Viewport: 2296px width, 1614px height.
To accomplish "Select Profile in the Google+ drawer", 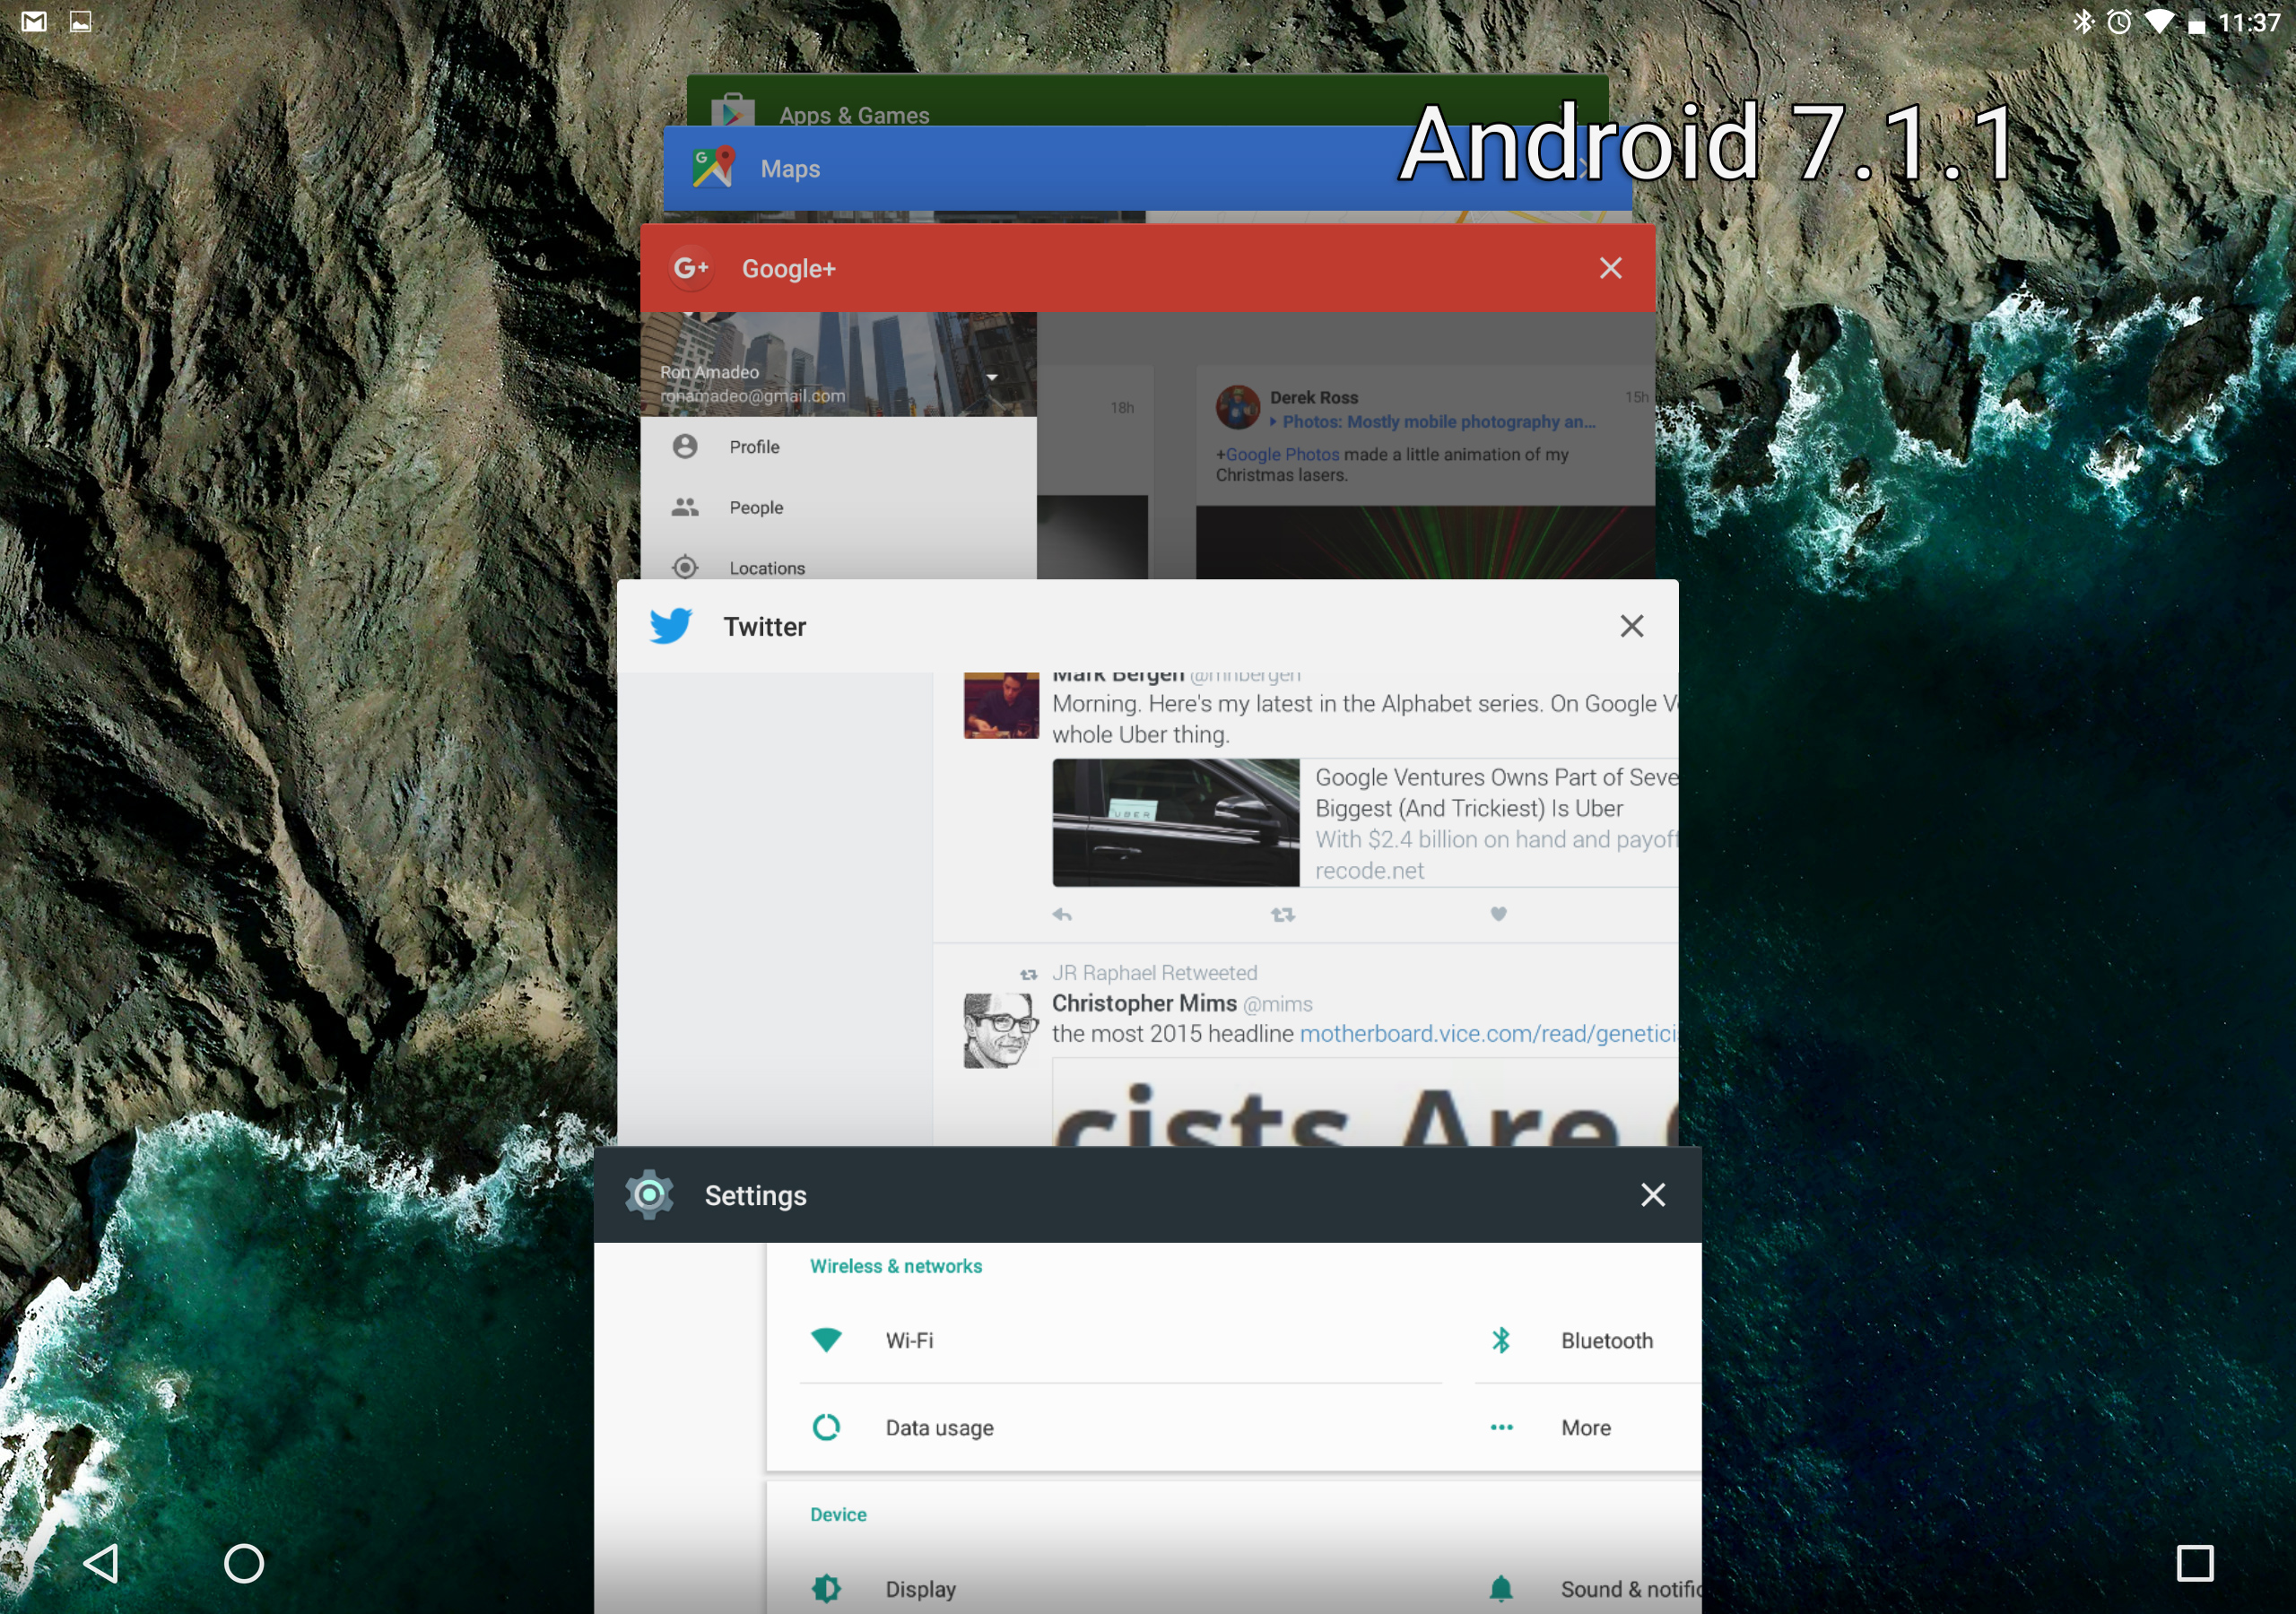I will [753, 446].
